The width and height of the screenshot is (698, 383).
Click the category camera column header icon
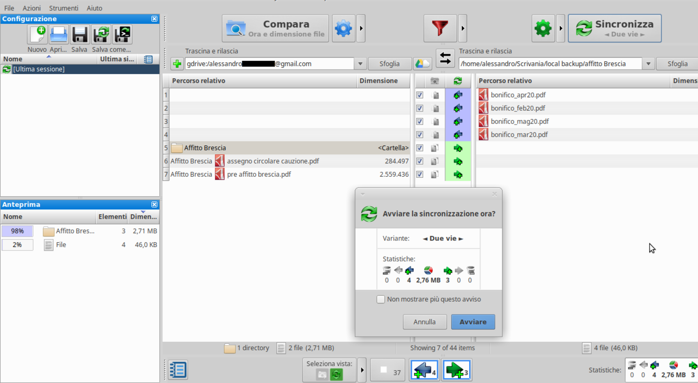click(x=435, y=81)
